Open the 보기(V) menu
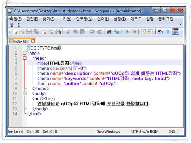 pos(65,19)
